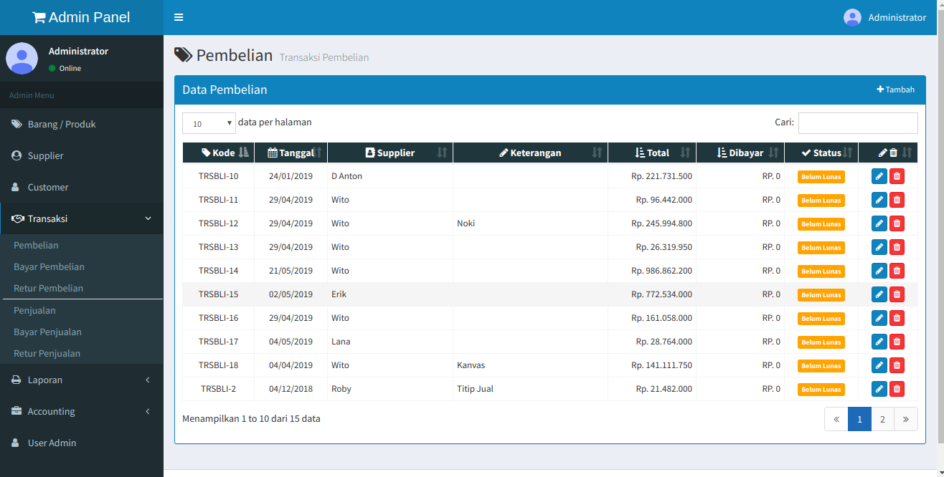The height and width of the screenshot is (477, 944).
Task: Collapse the Transaksi sidebar menu
Action: point(82,218)
